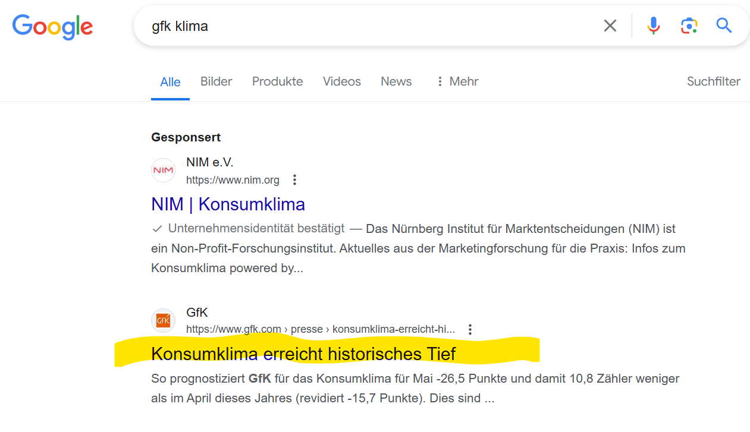Screen dimensions: 750x432
Task: Start voice search with microphone icon
Action: [654, 26]
